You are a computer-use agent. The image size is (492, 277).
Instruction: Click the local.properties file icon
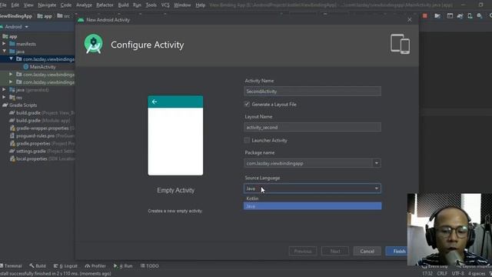12,159
